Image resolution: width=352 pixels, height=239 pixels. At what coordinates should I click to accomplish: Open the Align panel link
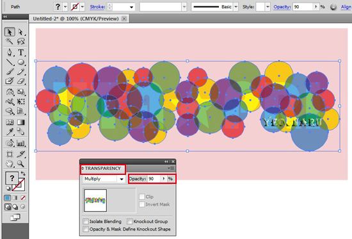pyautogui.click(x=346, y=7)
